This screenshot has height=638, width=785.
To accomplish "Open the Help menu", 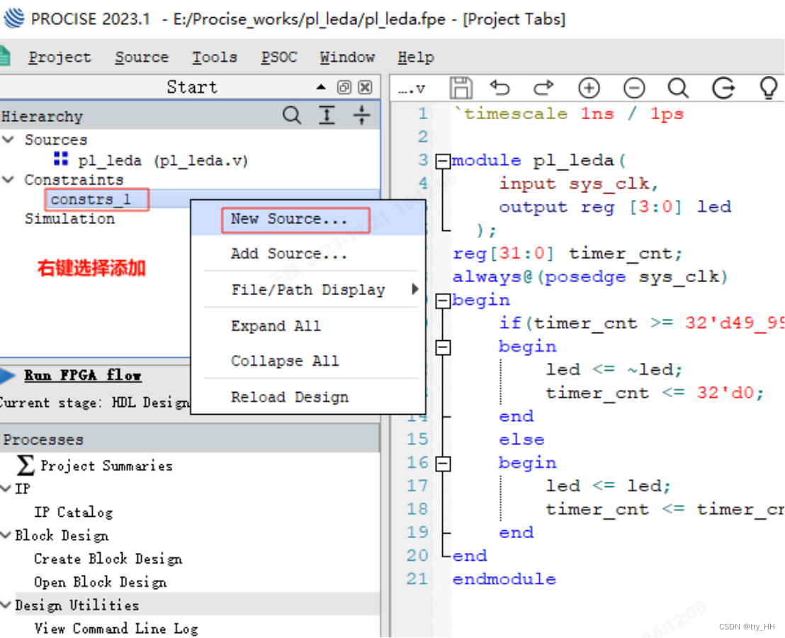I will click(x=416, y=57).
